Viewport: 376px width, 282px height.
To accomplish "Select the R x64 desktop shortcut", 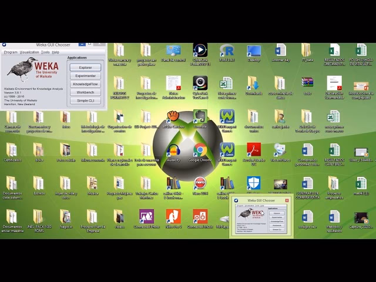I will point(227,53).
